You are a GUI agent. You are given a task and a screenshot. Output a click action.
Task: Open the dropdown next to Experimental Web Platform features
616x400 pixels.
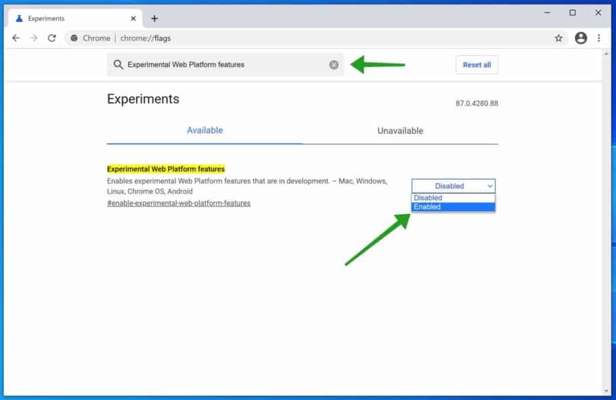[x=452, y=185]
